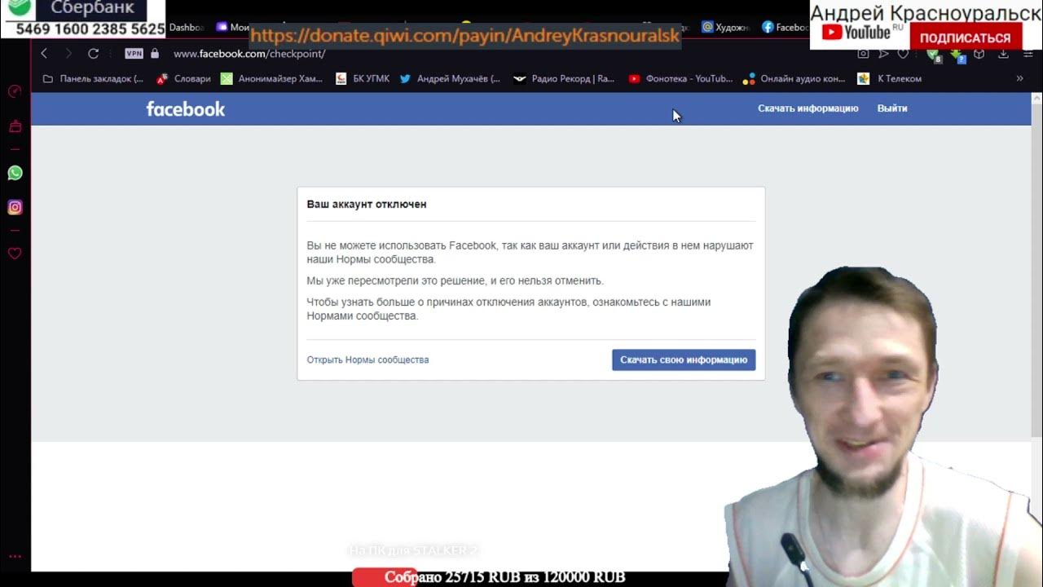
Task: Open the БК УГМК bookmark
Action: (x=363, y=79)
